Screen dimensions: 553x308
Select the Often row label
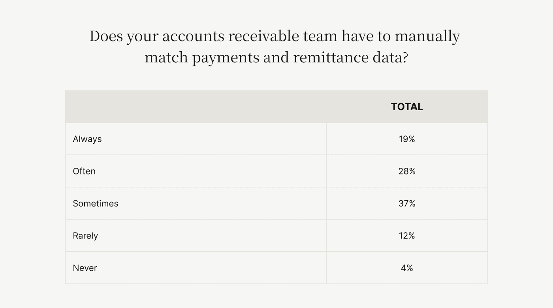[x=84, y=171]
